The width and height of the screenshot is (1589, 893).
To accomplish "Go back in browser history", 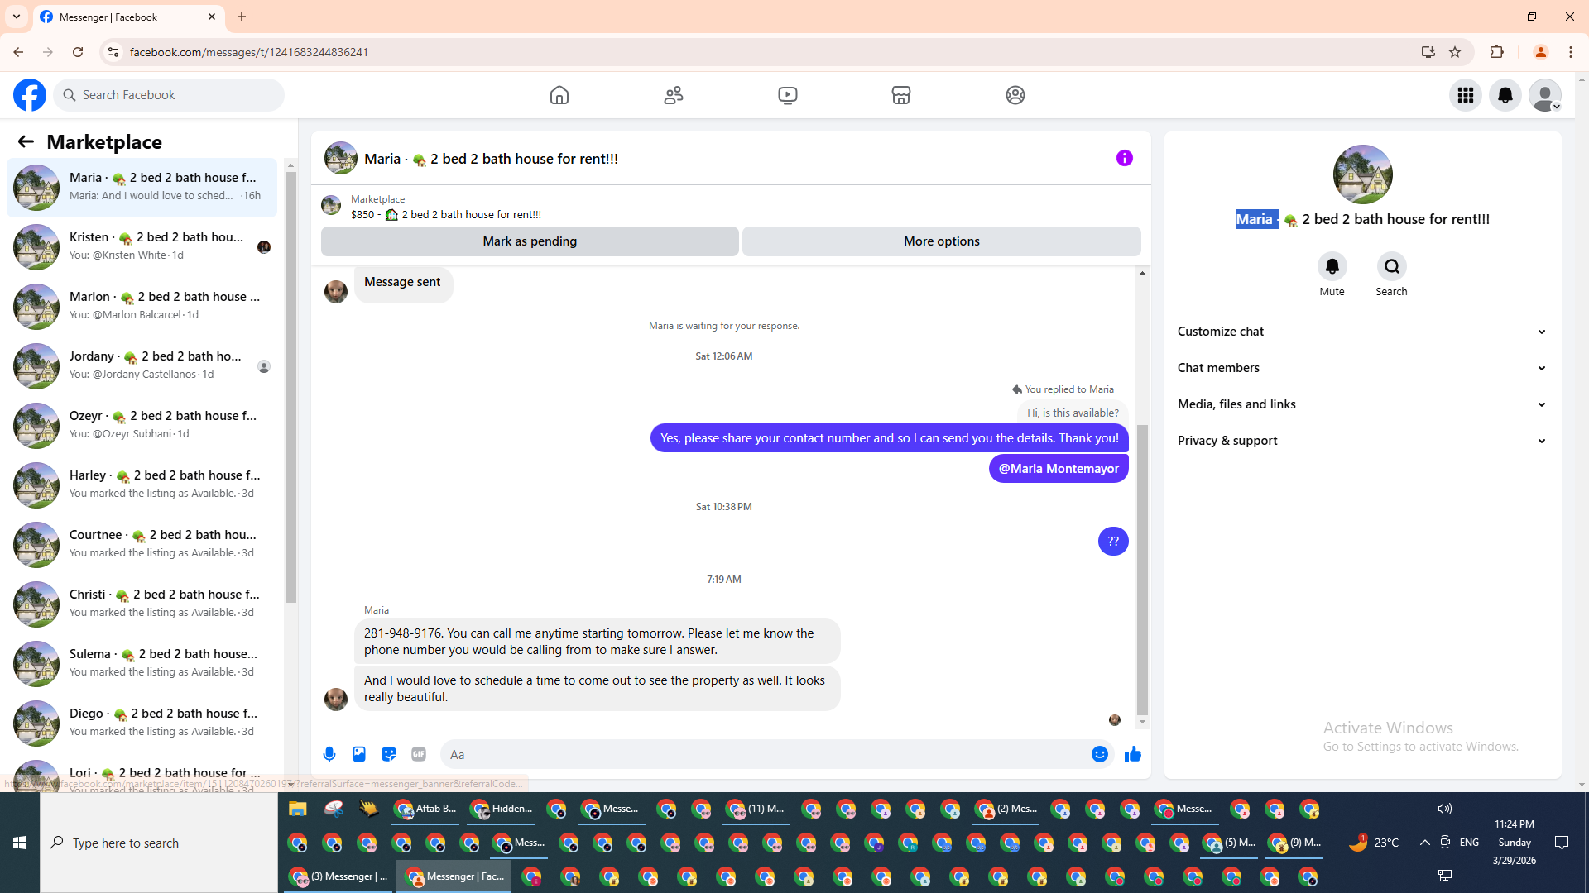I will [18, 52].
